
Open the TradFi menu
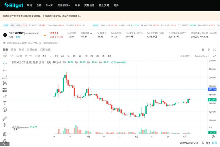pos(49,5)
